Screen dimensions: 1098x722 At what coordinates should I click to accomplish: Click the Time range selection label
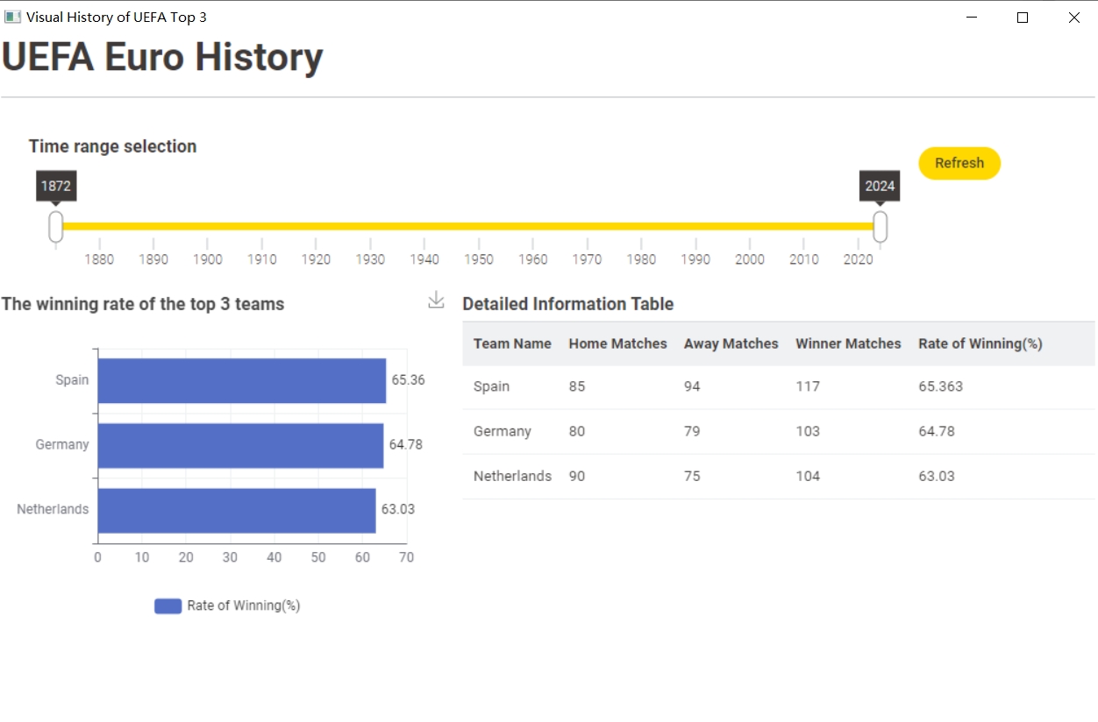coord(112,146)
